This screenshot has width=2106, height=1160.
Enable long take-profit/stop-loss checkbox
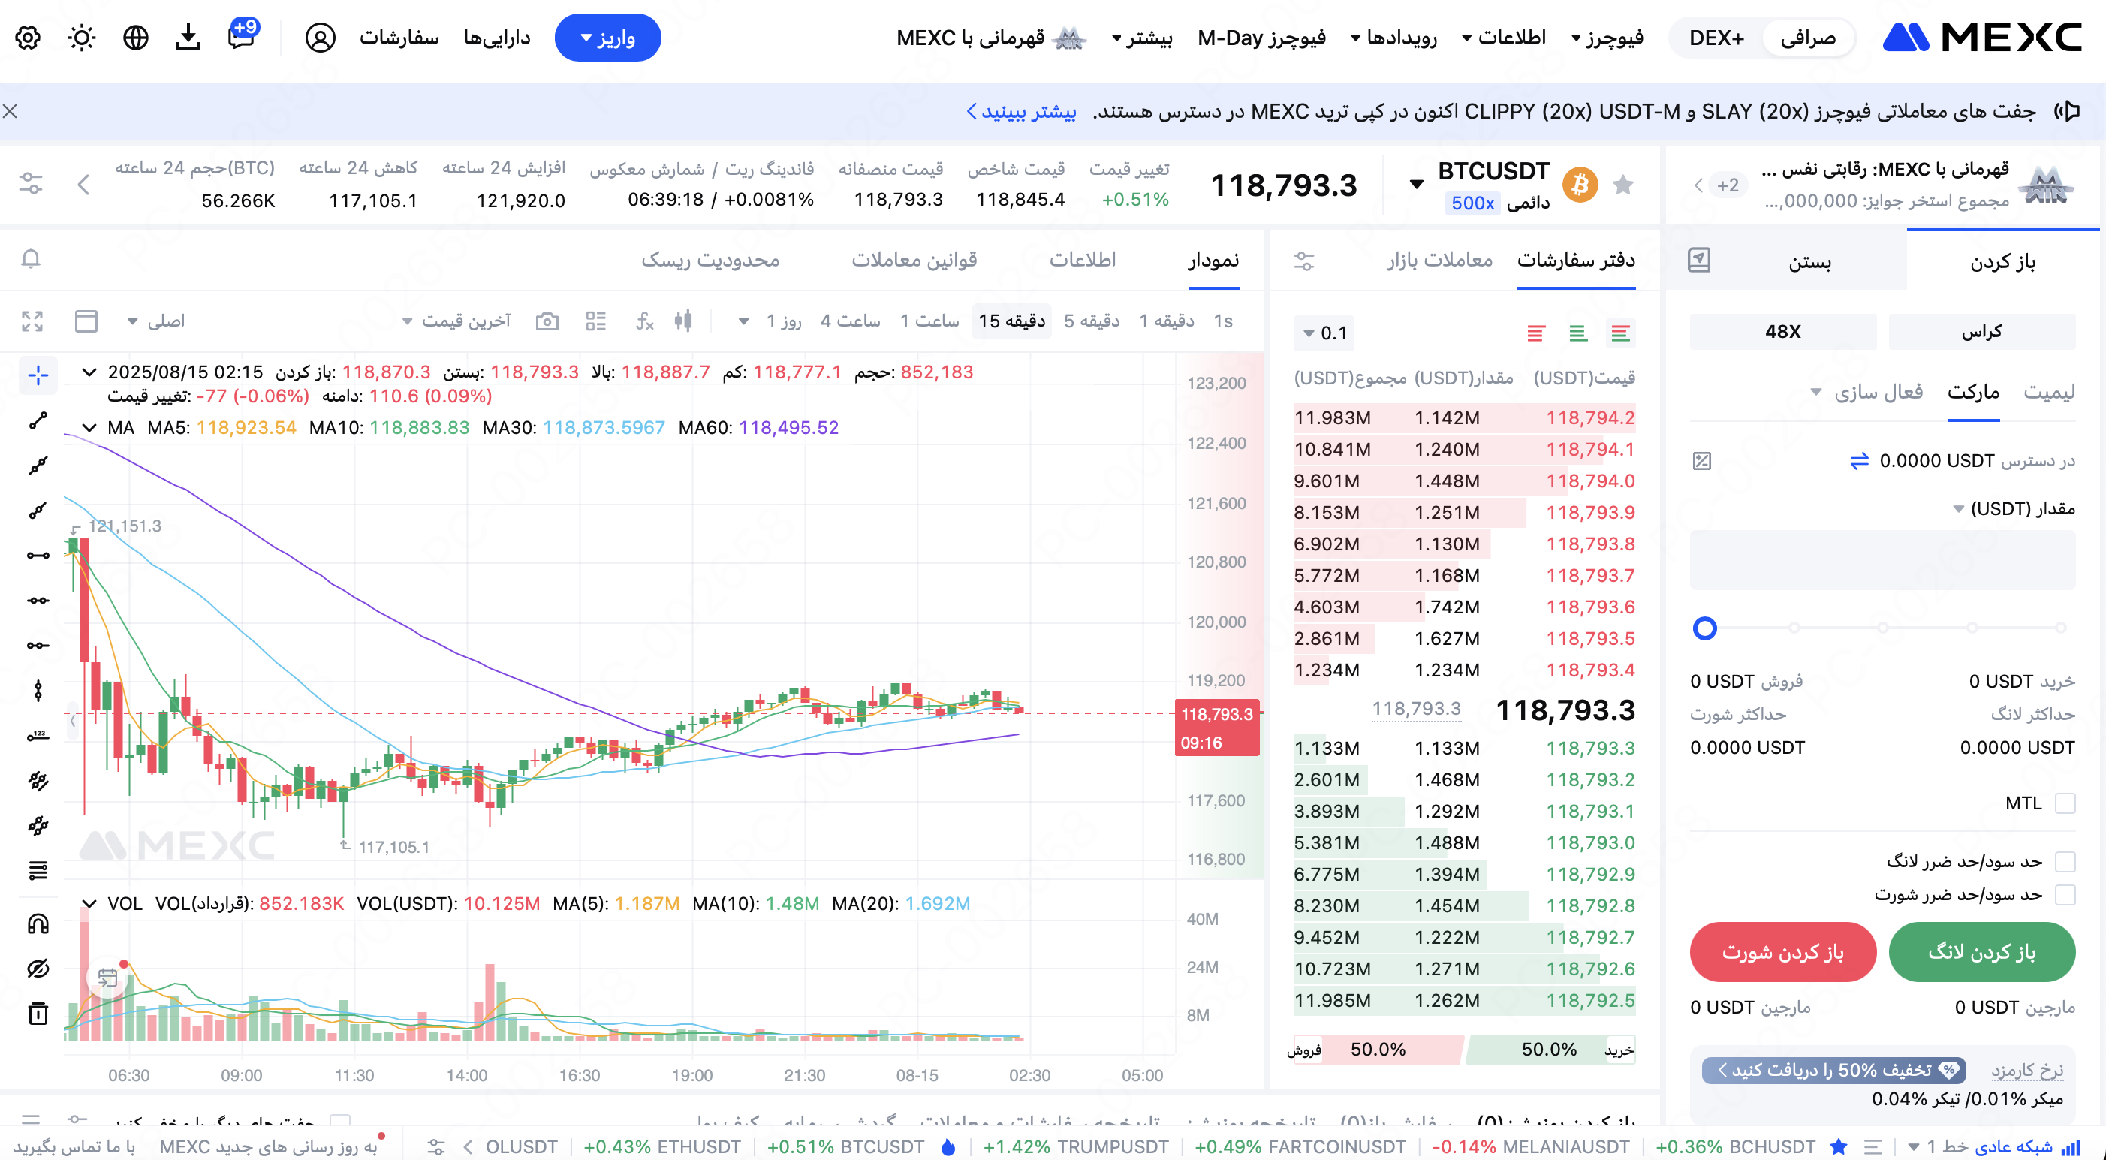pos(2065,861)
